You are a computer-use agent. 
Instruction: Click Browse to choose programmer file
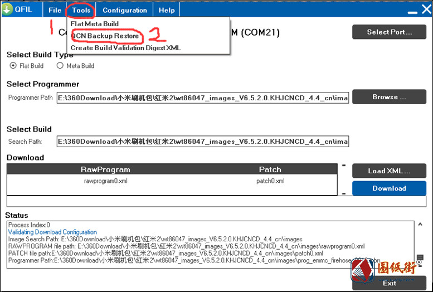pyautogui.click(x=389, y=97)
